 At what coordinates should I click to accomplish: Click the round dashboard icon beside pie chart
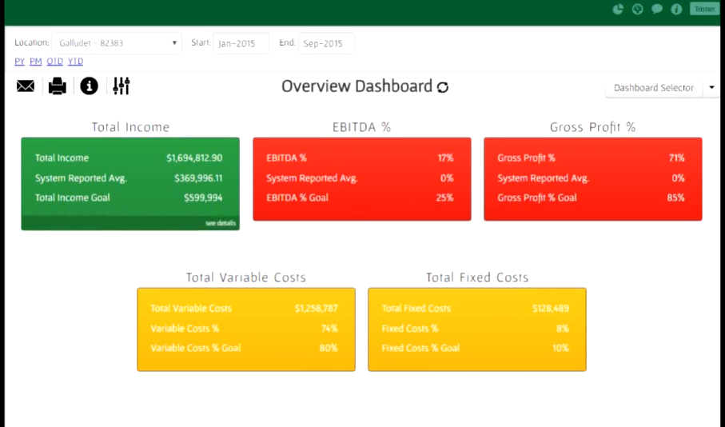637,10
